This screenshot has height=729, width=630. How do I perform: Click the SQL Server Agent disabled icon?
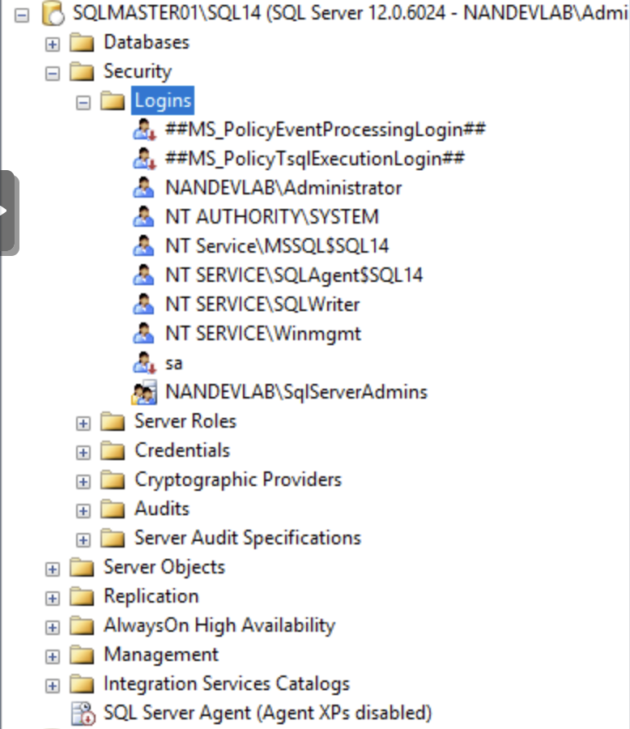click(83, 713)
